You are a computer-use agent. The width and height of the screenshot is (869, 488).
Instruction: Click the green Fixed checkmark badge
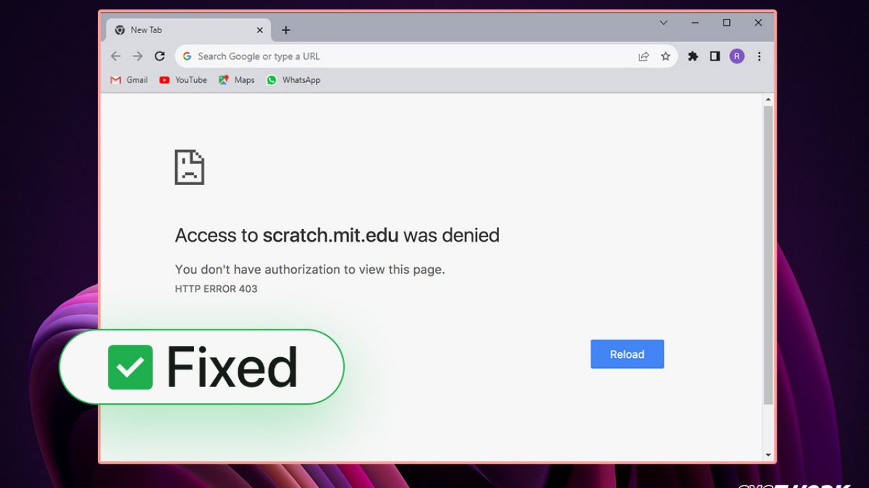(130, 367)
